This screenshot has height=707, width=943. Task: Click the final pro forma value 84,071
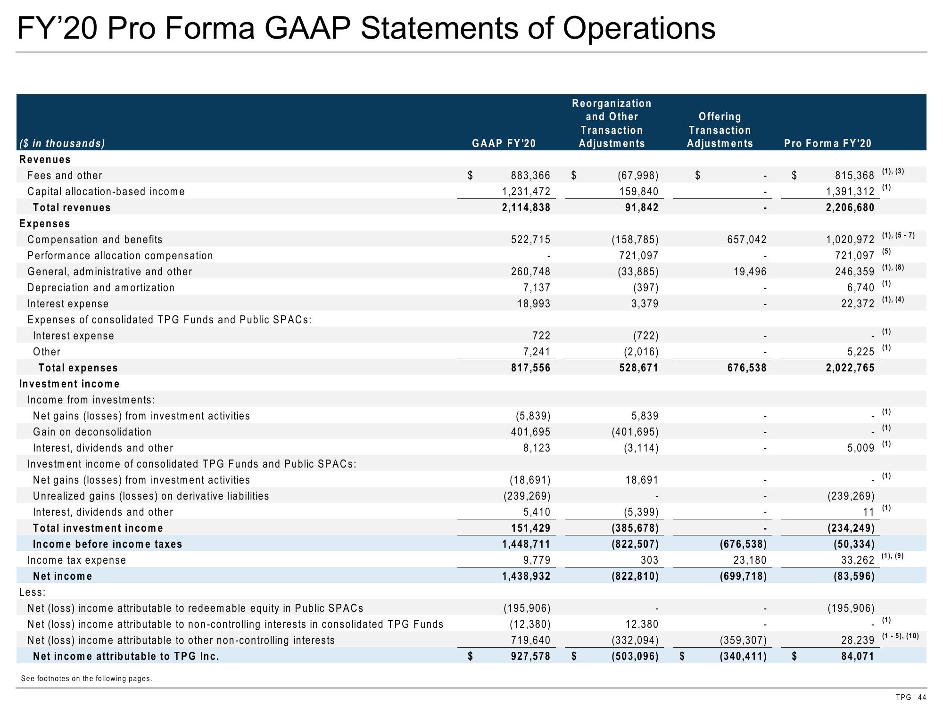point(858,656)
